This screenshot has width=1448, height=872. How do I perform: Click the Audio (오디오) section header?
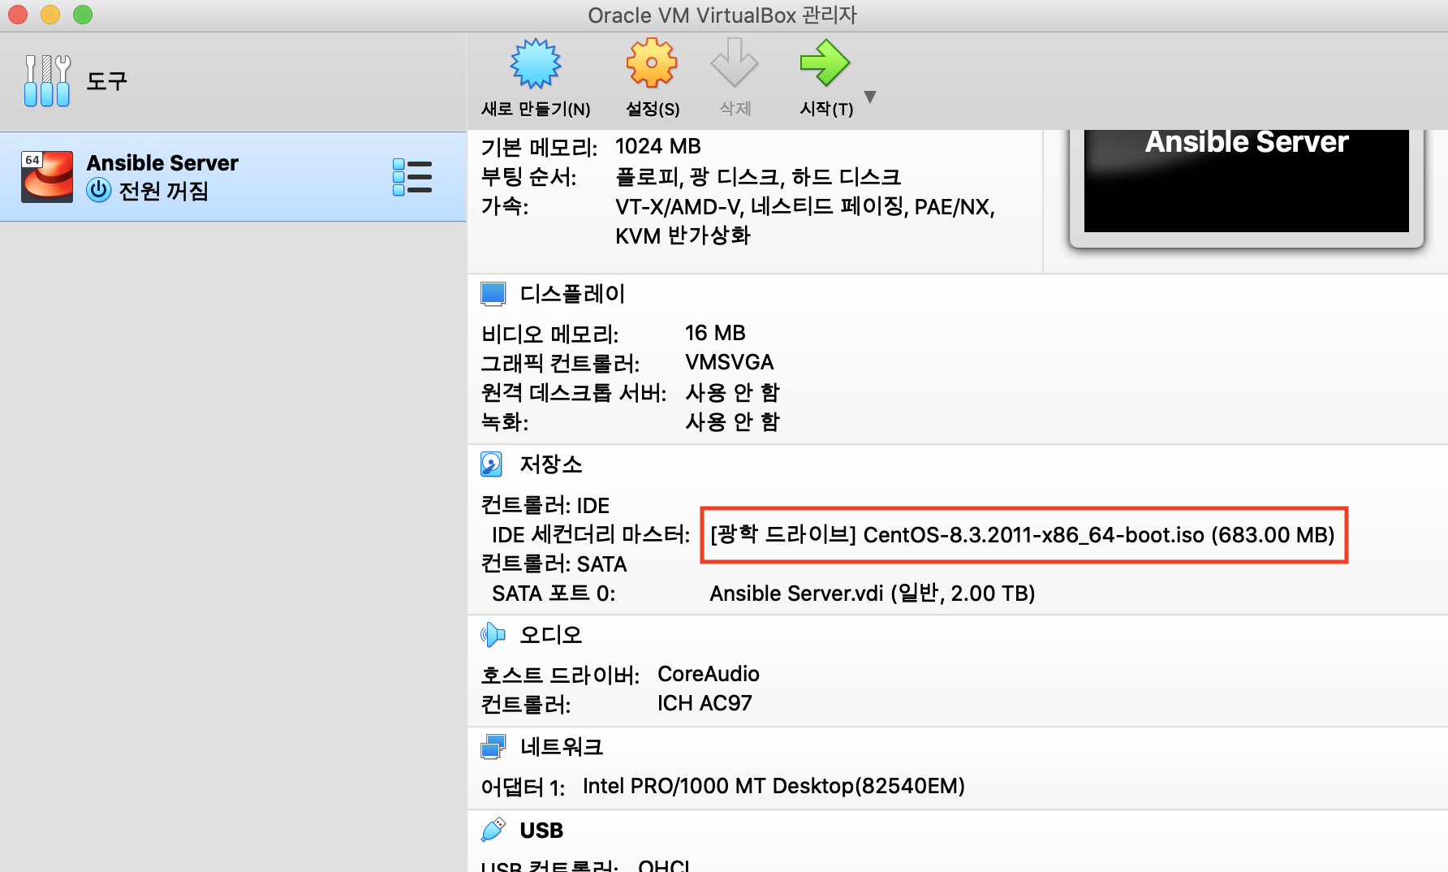(551, 635)
